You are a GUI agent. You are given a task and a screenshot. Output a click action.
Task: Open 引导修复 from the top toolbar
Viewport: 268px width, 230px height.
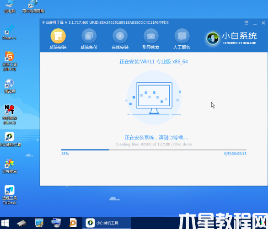point(151,39)
